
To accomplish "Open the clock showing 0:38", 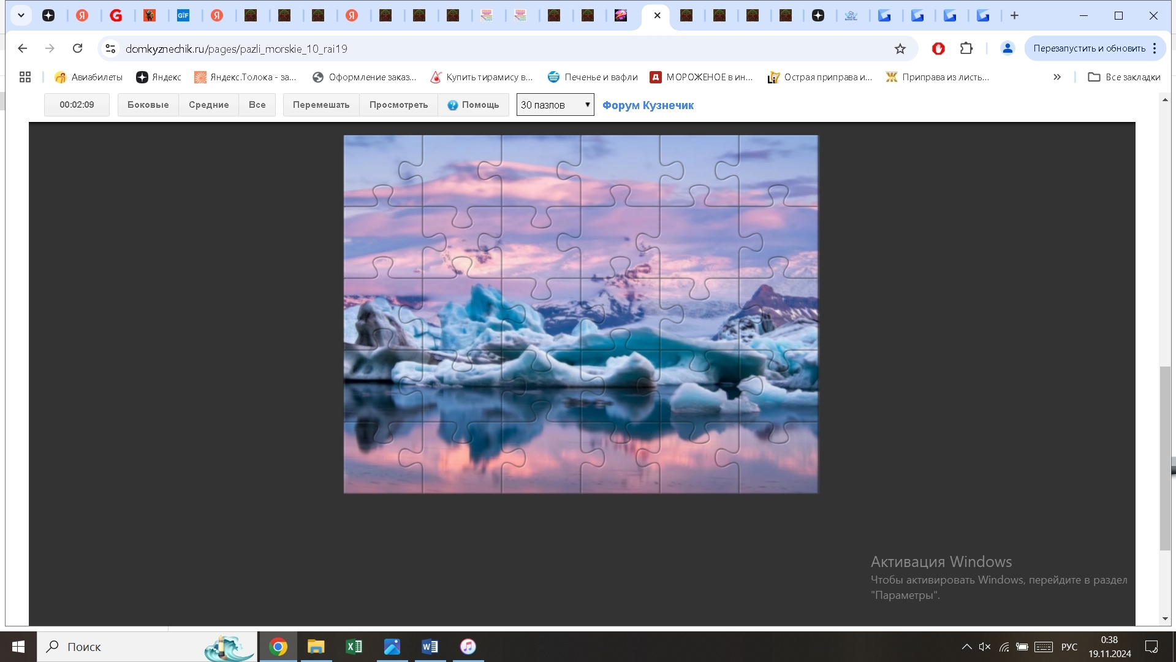I will (1110, 647).
